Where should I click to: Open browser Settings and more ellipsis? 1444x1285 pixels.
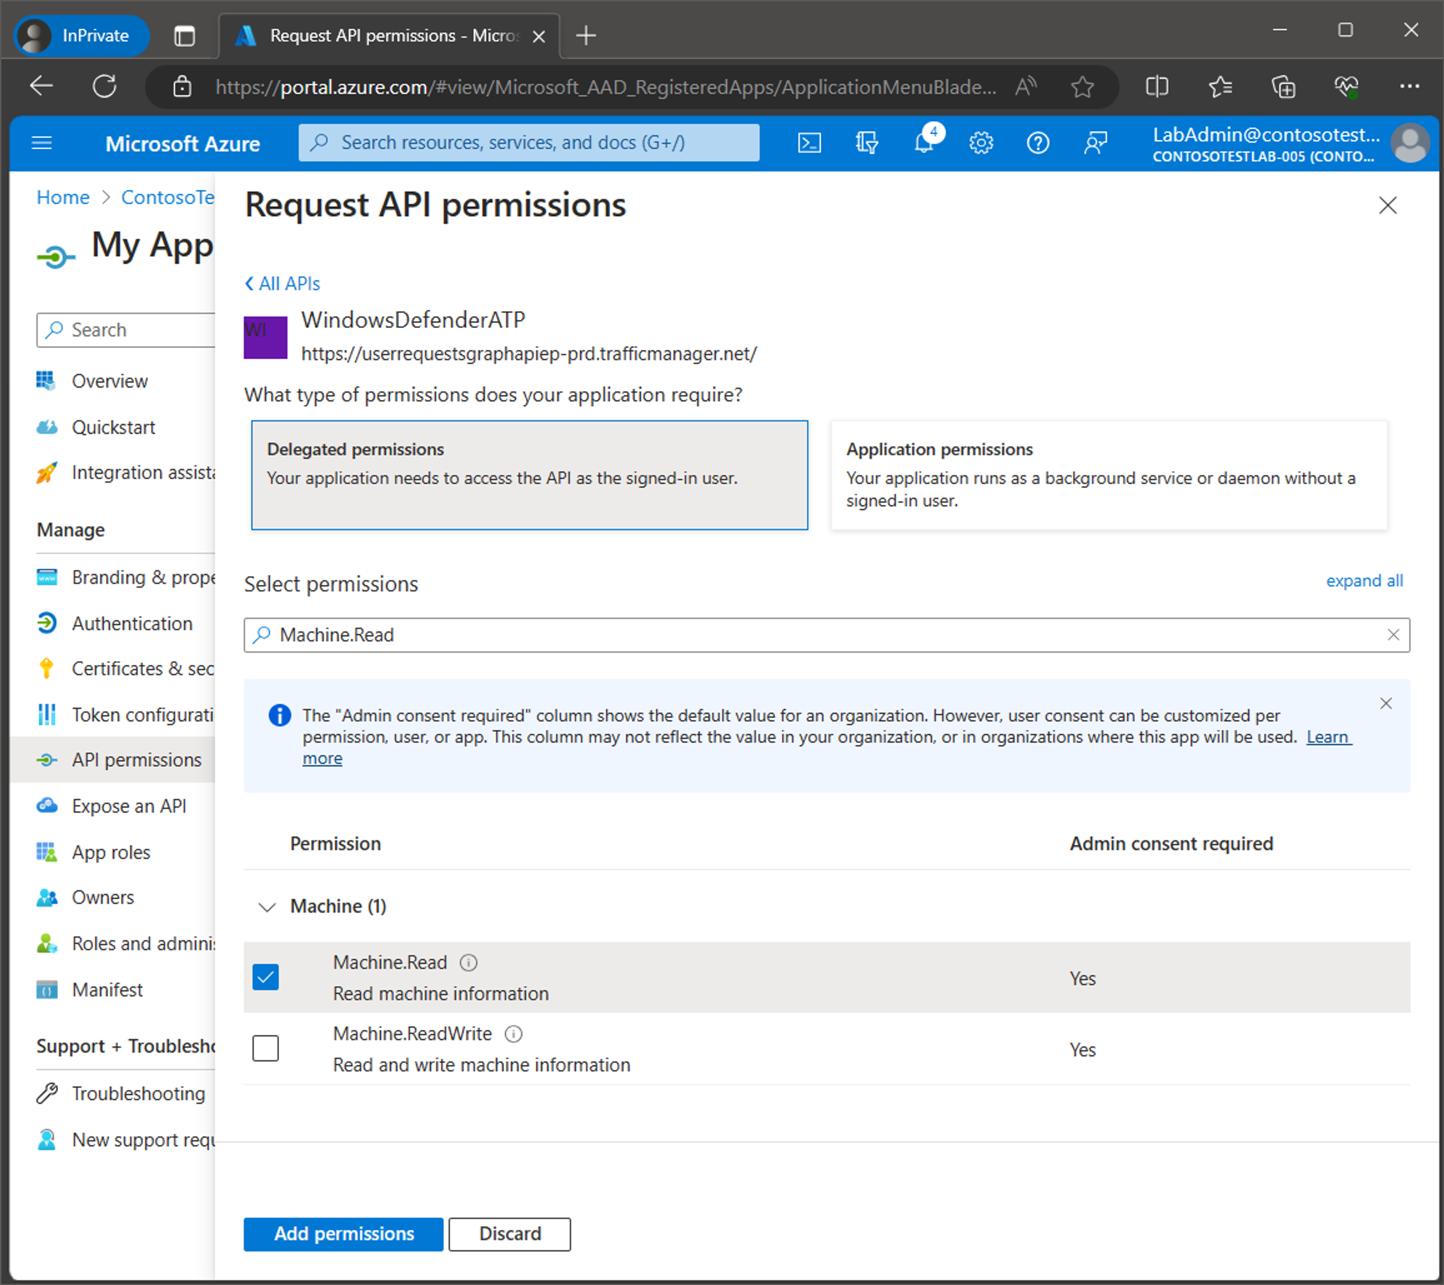[1409, 86]
